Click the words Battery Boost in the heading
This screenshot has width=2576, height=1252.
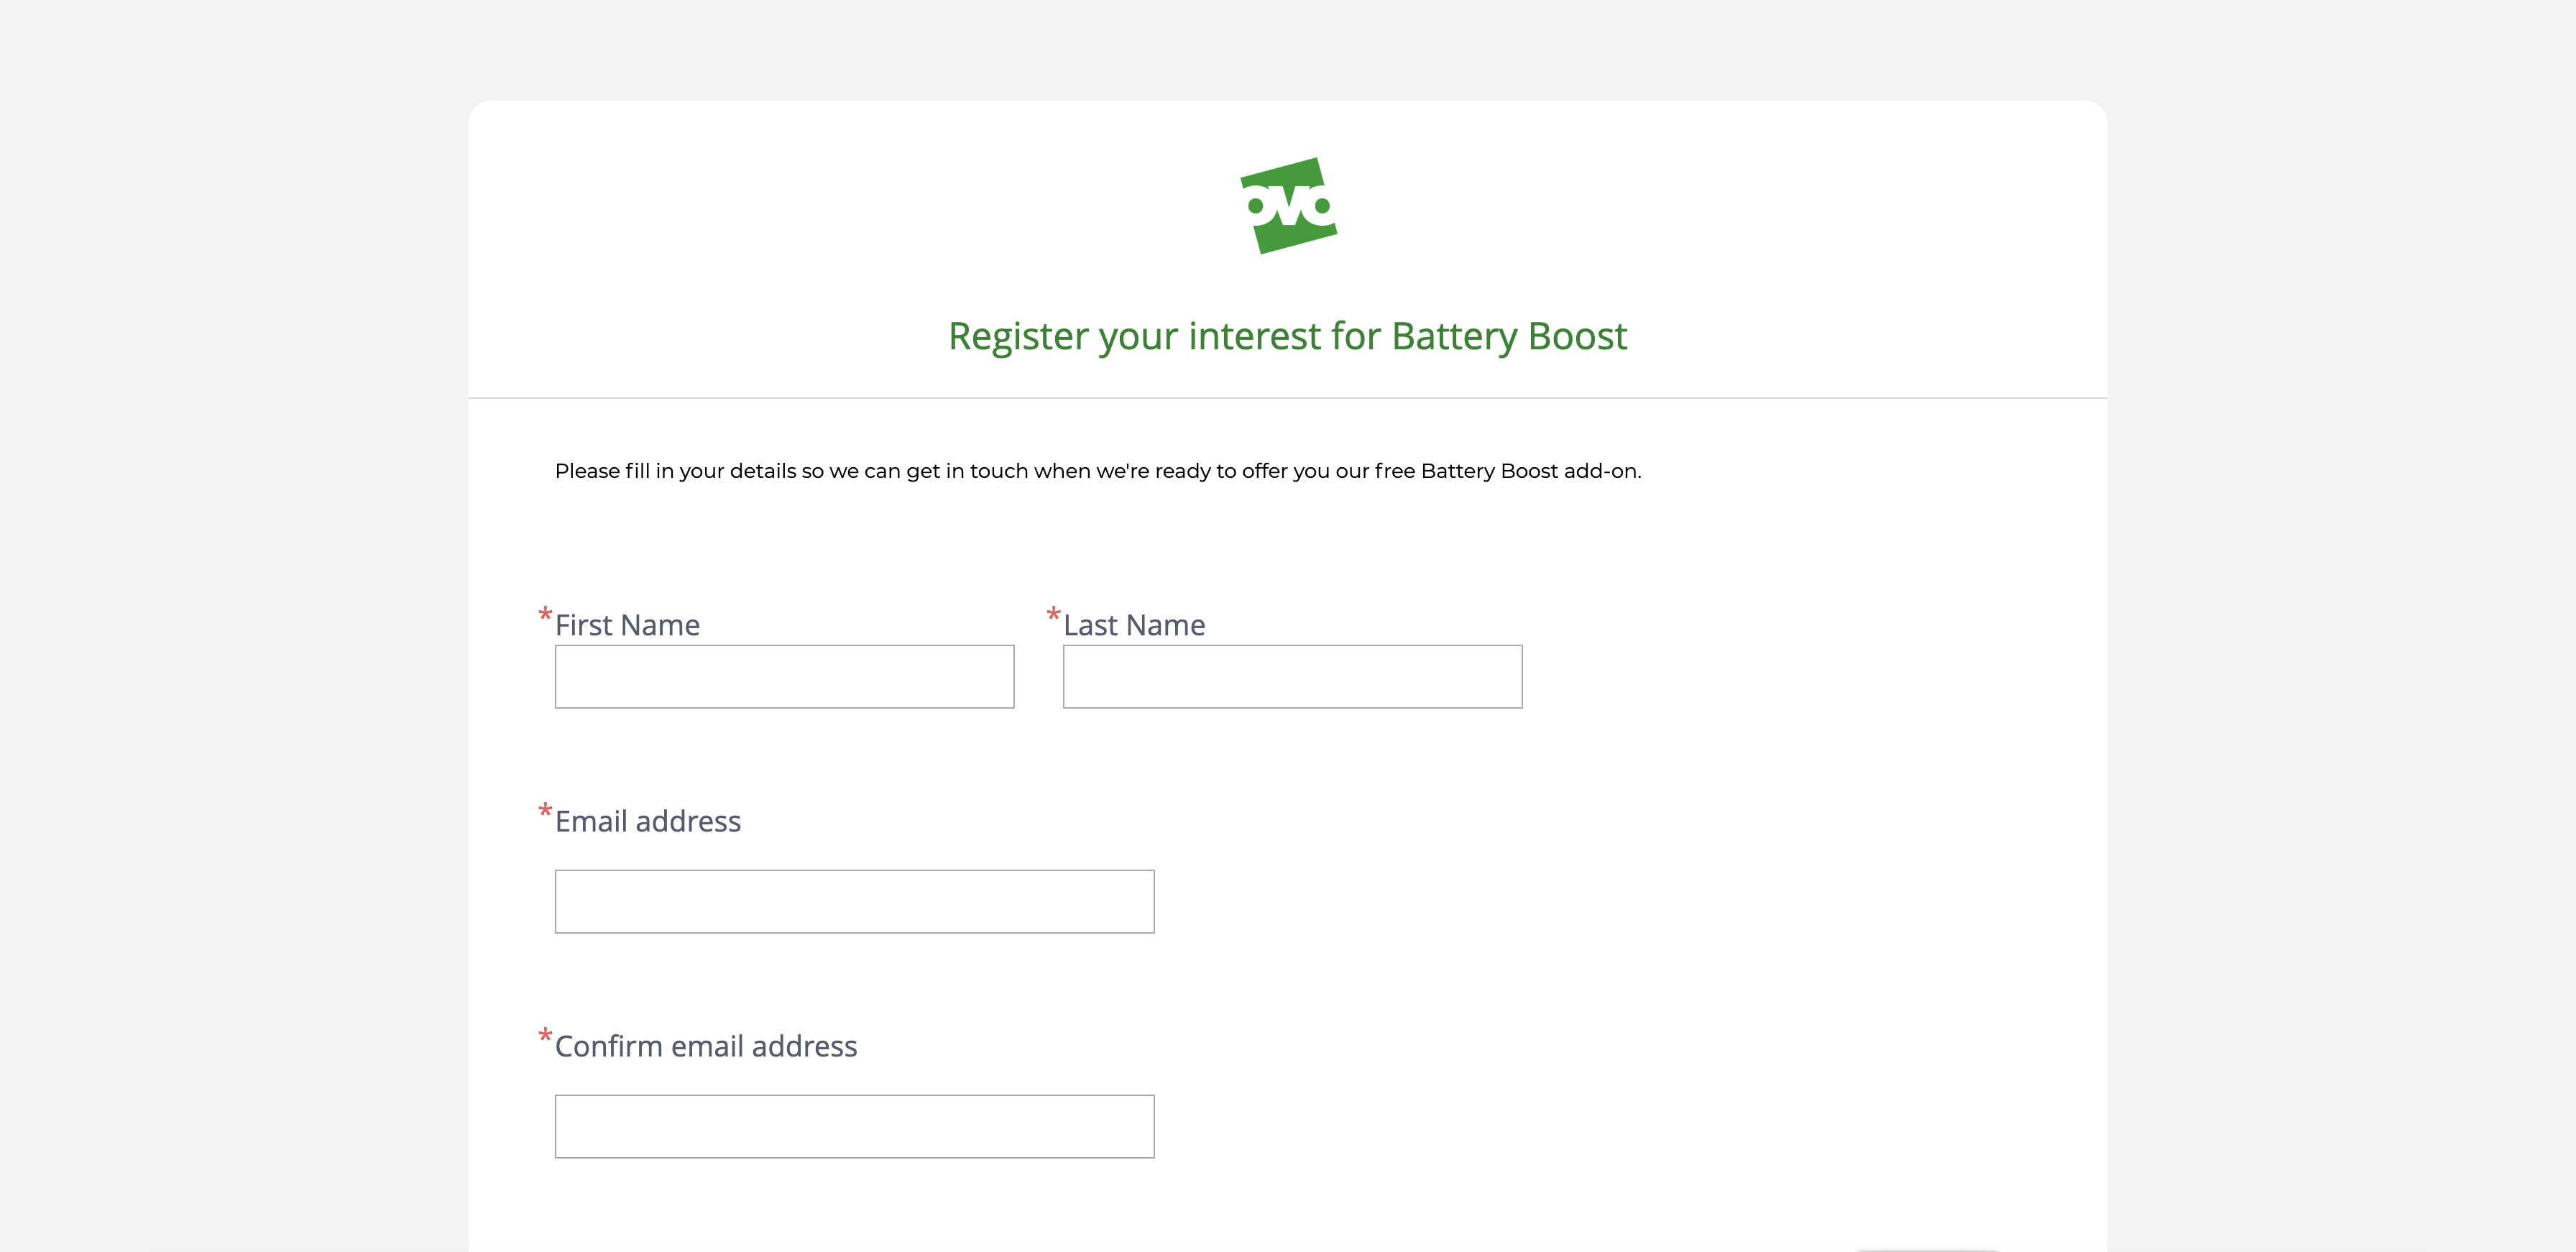click(1509, 337)
